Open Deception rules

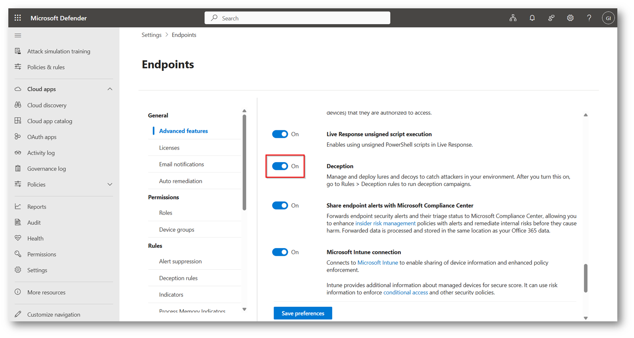[178, 278]
